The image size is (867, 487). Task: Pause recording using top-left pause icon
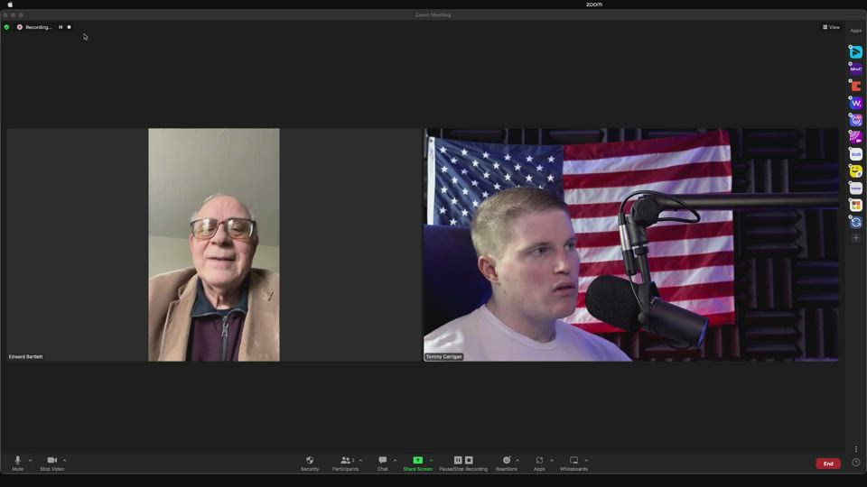[x=61, y=27]
